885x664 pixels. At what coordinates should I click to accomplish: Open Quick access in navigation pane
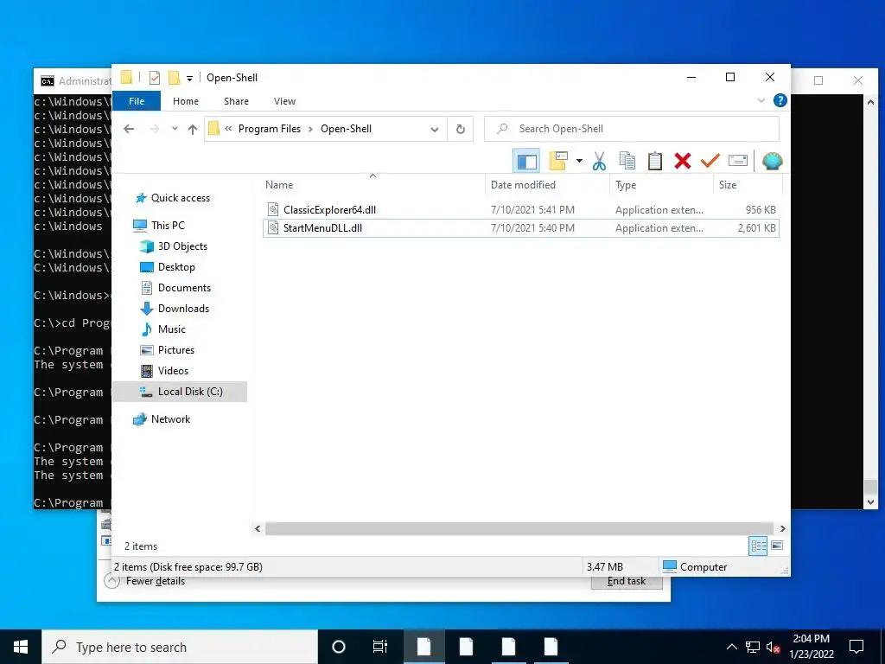[x=180, y=198]
